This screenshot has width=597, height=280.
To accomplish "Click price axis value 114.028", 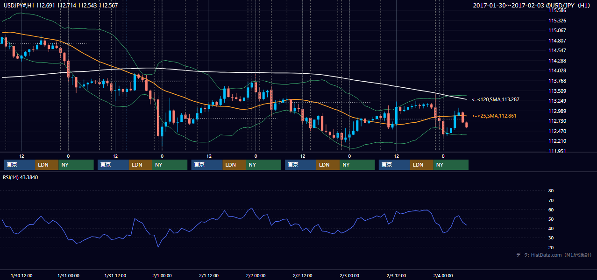I will (x=558, y=70).
